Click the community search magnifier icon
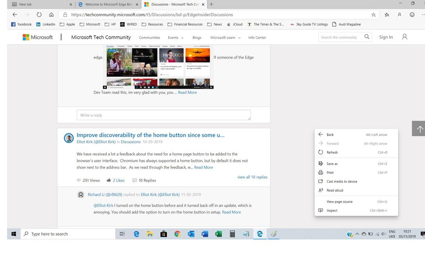This screenshot has width=425, height=268. pyautogui.click(x=367, y=37)
